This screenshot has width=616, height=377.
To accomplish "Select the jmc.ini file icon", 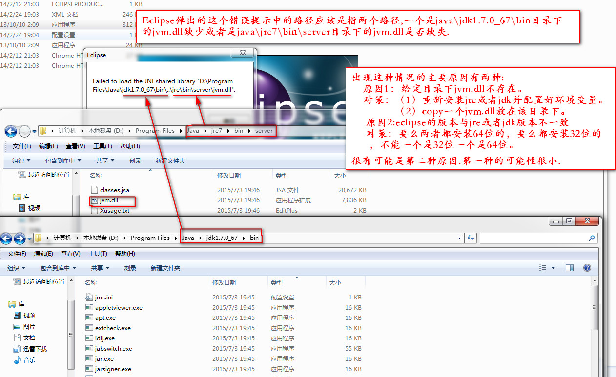I will [89, 297].
